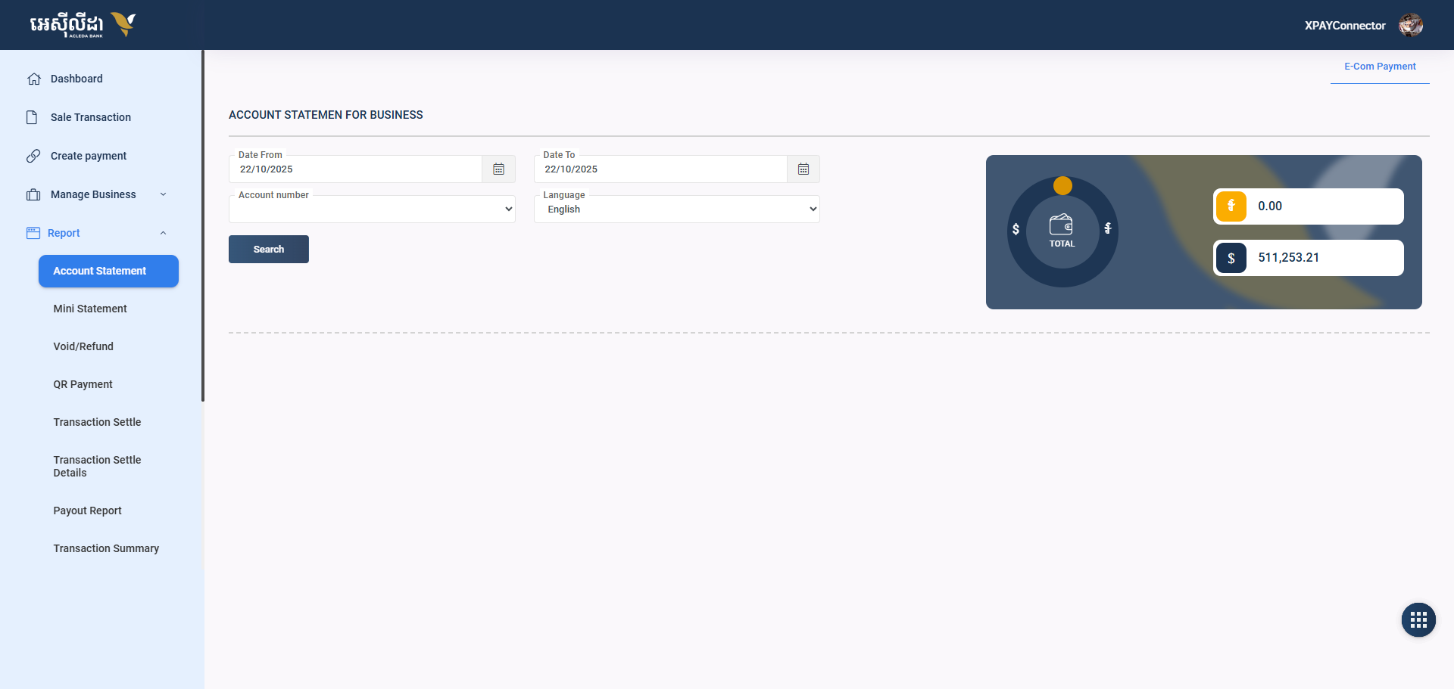Open the Language dropdown
The height and width of the screenshot is (689, 1454).
677,209
